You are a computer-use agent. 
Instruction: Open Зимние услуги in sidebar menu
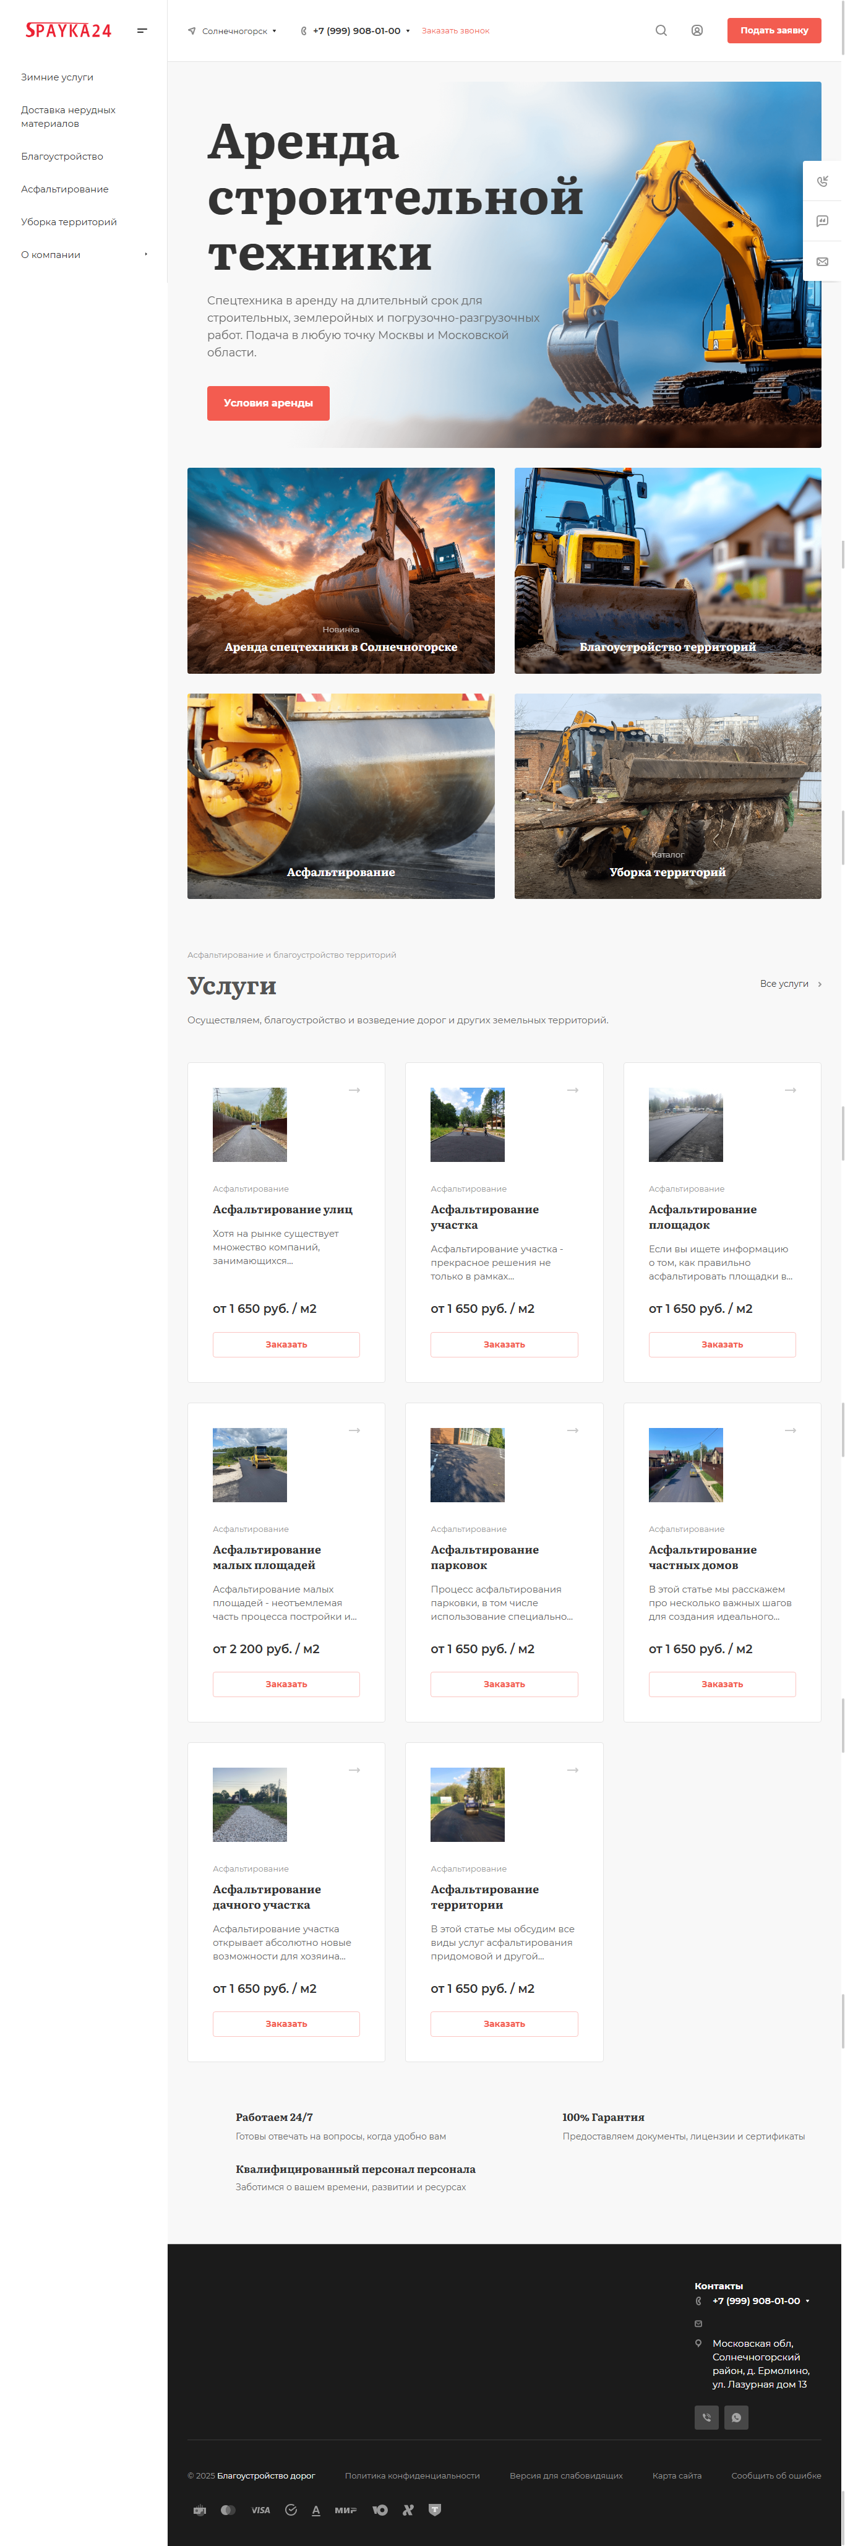(58, 77)
